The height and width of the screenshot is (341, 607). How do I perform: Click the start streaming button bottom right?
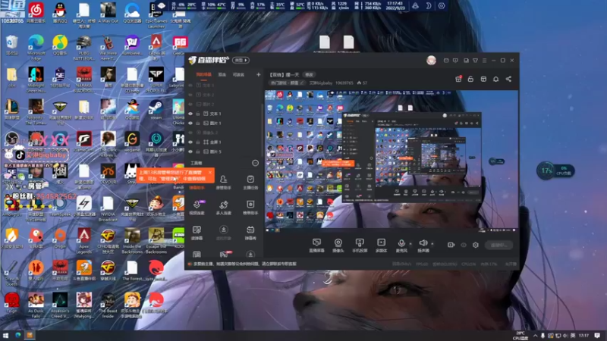(x=498, y=245)
